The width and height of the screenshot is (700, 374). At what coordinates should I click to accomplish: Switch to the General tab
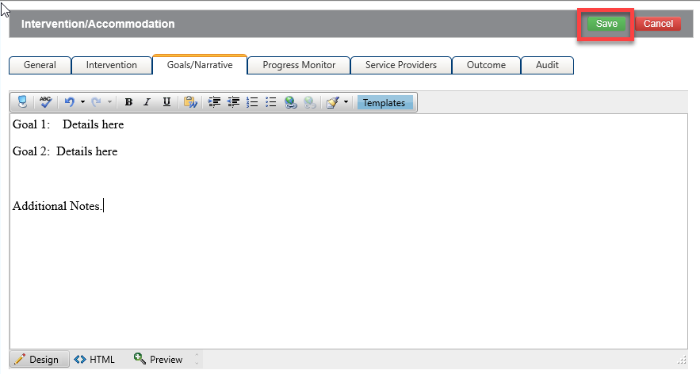pos(40,65)
